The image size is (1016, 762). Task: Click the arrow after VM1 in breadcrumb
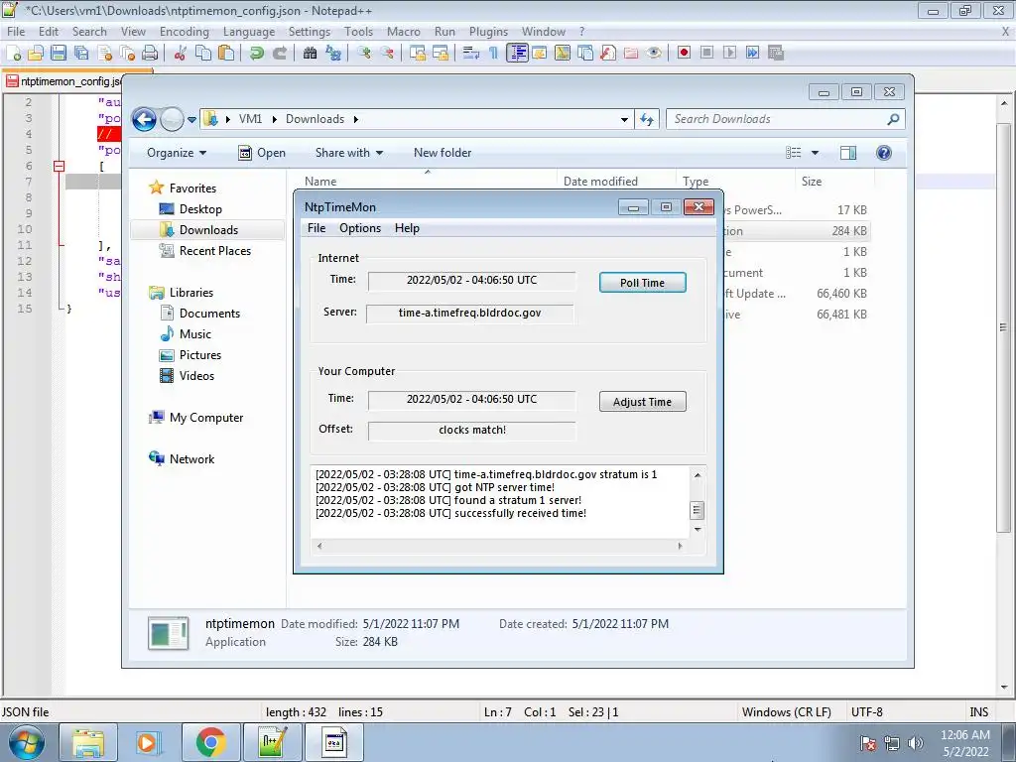(x=275, y=119)
